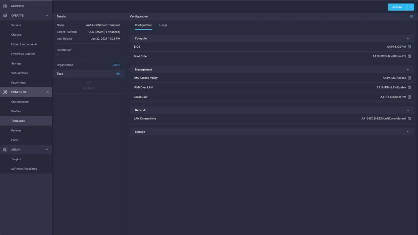Click the list view icon in Configuration header

pos(411,16)
